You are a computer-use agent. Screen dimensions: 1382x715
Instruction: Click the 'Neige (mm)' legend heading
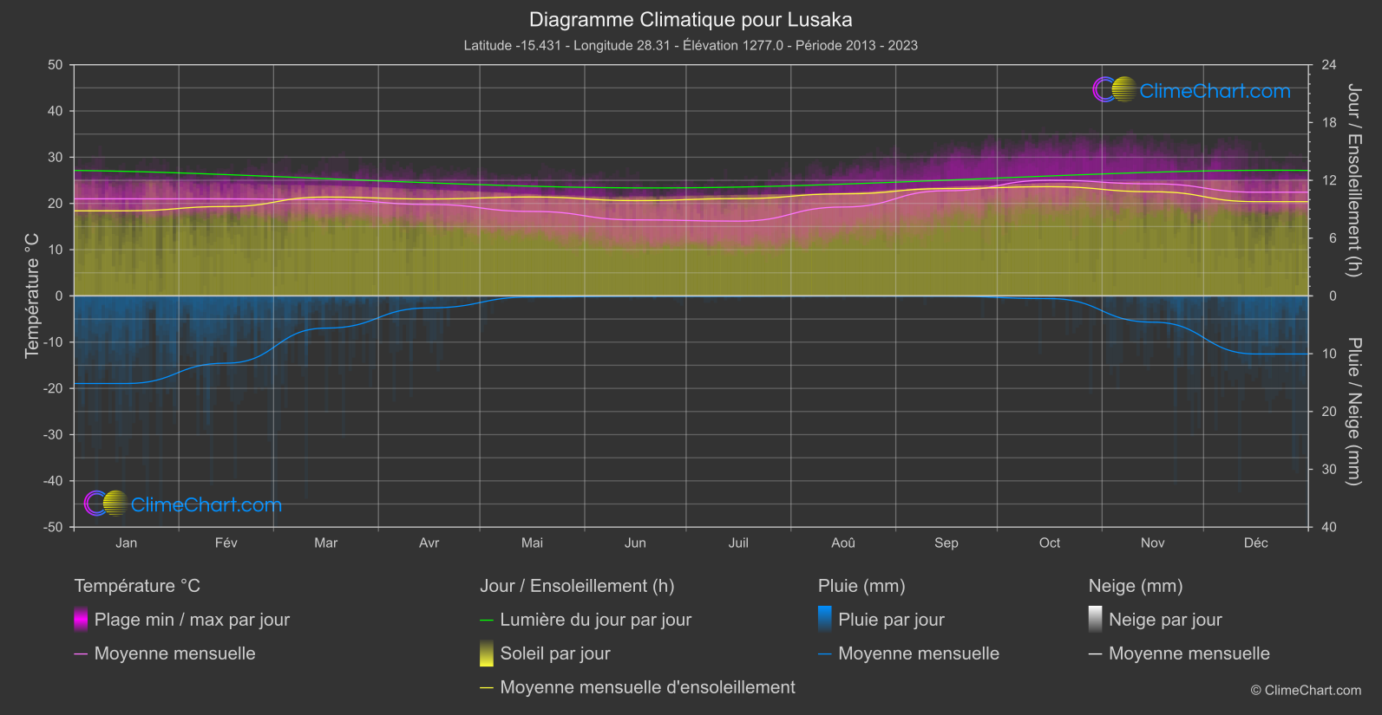(1136, 586)
